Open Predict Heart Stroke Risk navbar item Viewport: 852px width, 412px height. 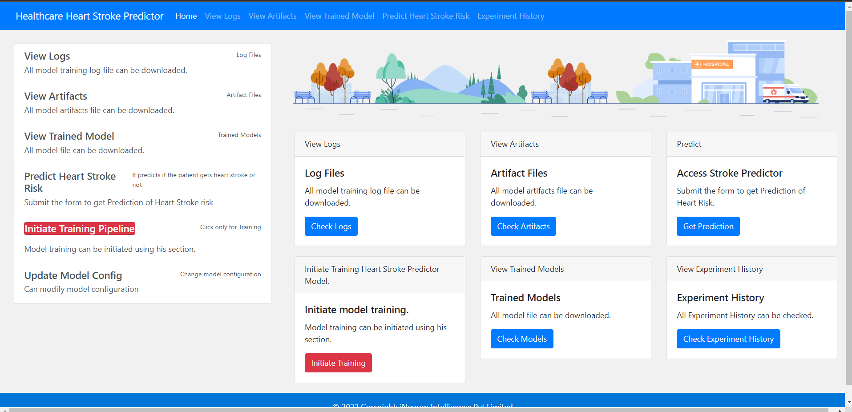426,16
